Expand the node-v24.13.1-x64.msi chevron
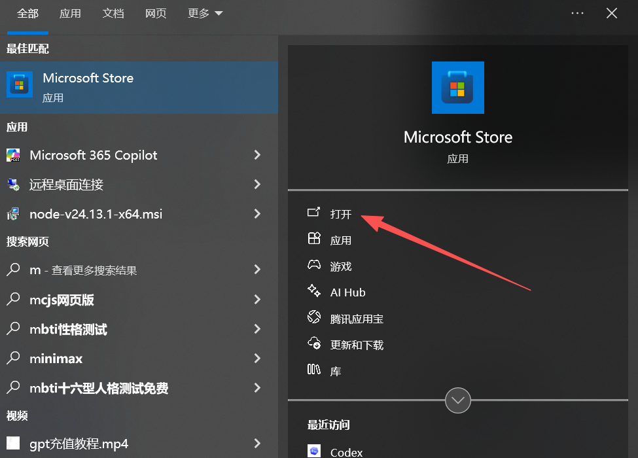638x458 pixels. click(x=257, y=213)
